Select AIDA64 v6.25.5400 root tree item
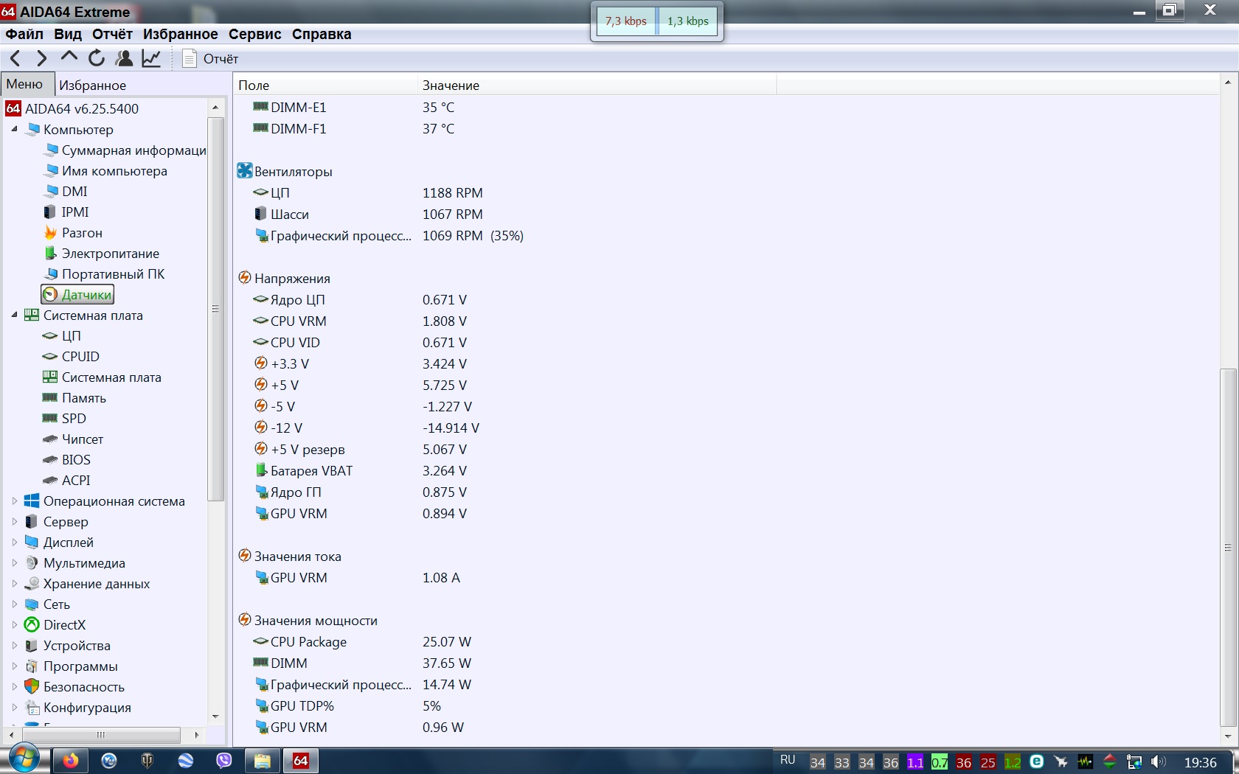The width and height of the screenshot is (1239, 774). click(x=72, y=108)
